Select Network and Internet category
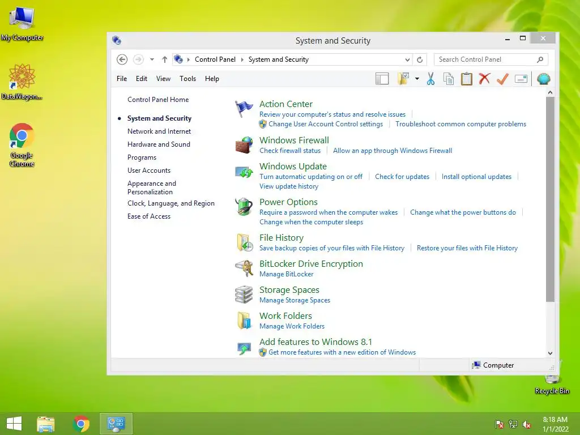The image size is (580, 435). tap(159, 131)
